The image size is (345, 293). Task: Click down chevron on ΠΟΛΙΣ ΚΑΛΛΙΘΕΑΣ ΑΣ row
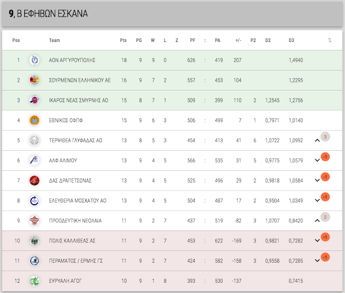[x=317, y=240]
